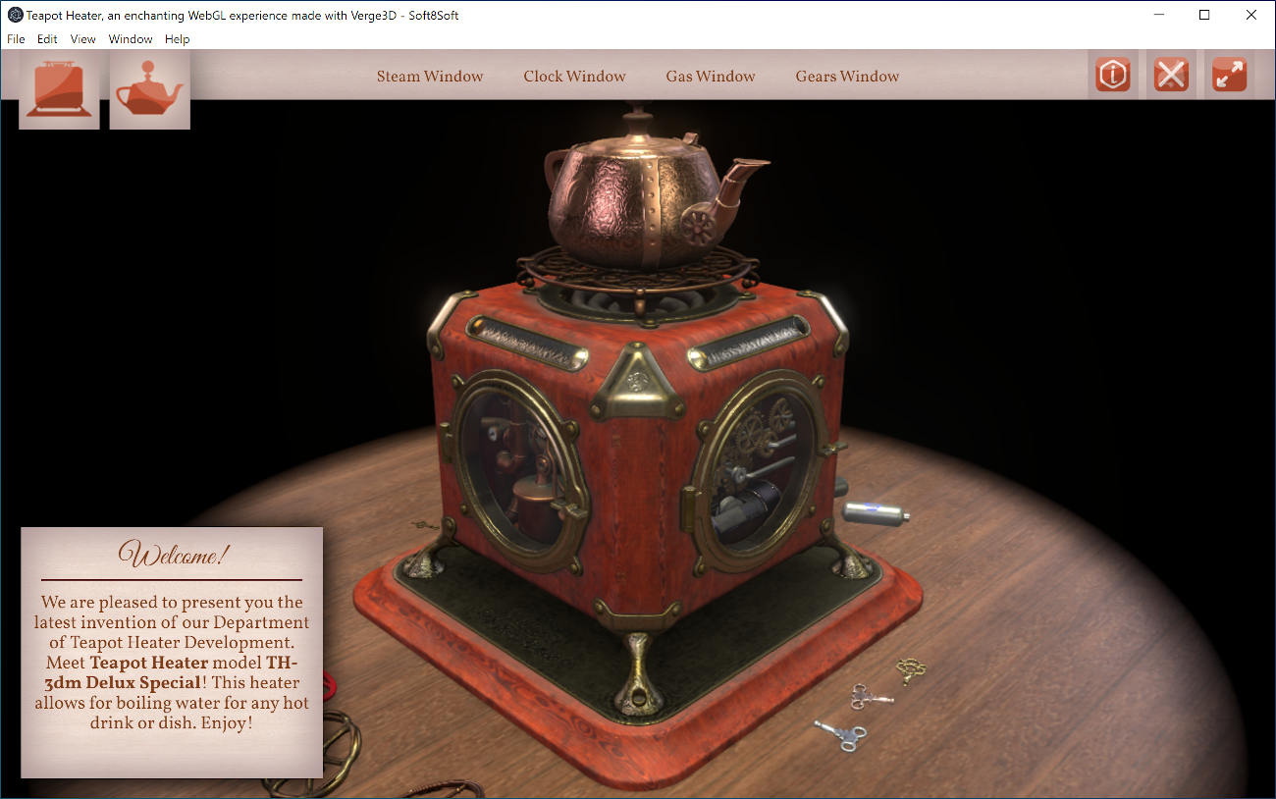Viewport: 1276px width, 799px height.
Task: Open the info panel icon
Action: tap(1113, 75)
